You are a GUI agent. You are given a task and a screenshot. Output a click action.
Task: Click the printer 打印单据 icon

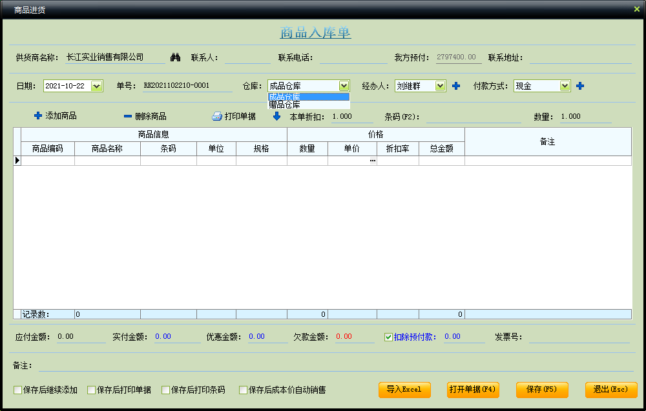[x=216, y=116]
